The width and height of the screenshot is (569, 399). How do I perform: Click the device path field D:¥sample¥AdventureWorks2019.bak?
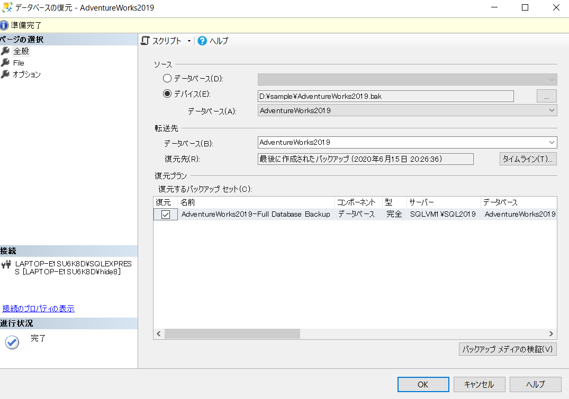coord(386,96)
